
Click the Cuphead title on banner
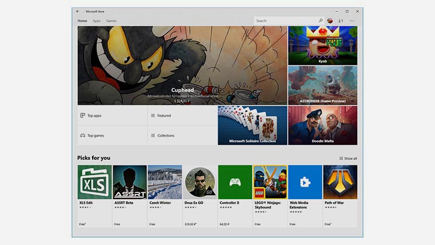(183, 90)
